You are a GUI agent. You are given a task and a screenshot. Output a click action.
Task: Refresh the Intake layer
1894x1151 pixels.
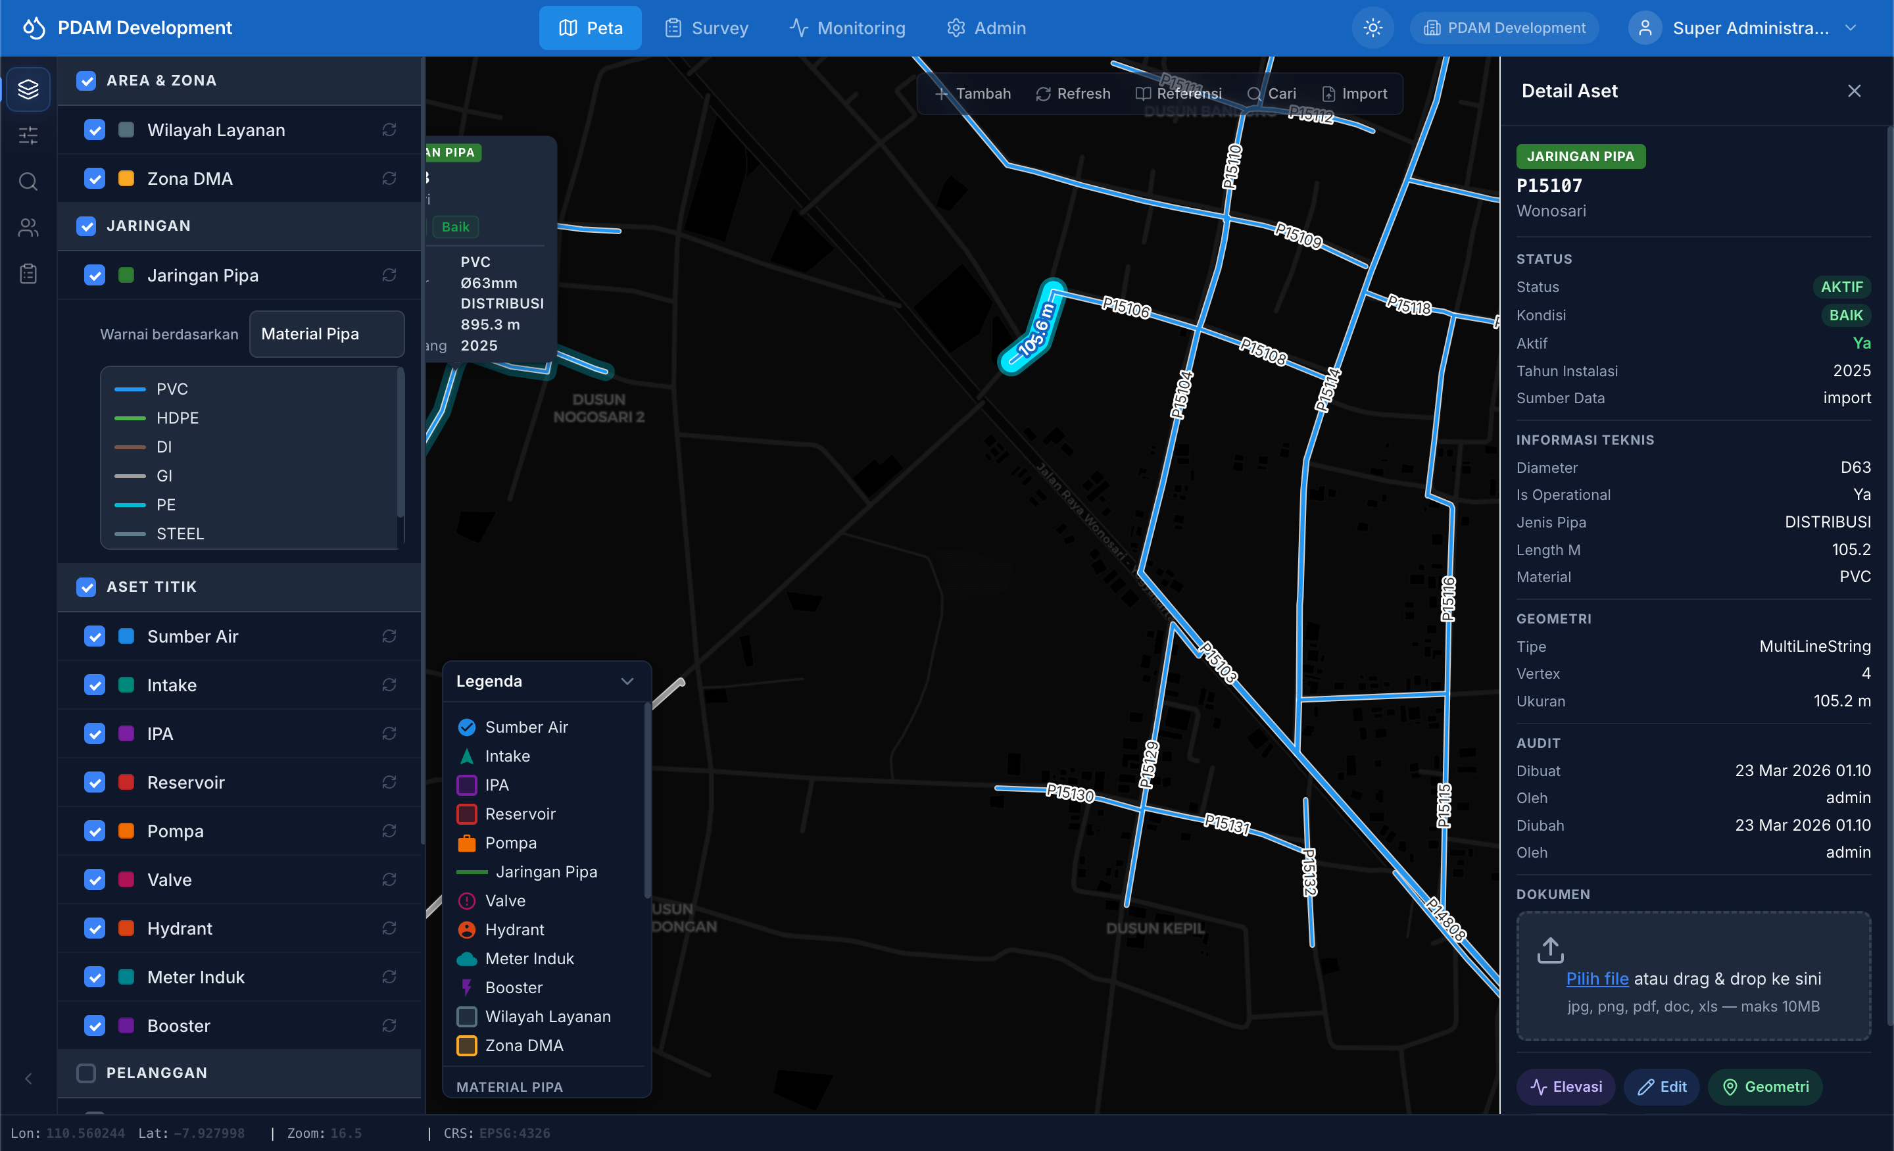tap(389, 684)
